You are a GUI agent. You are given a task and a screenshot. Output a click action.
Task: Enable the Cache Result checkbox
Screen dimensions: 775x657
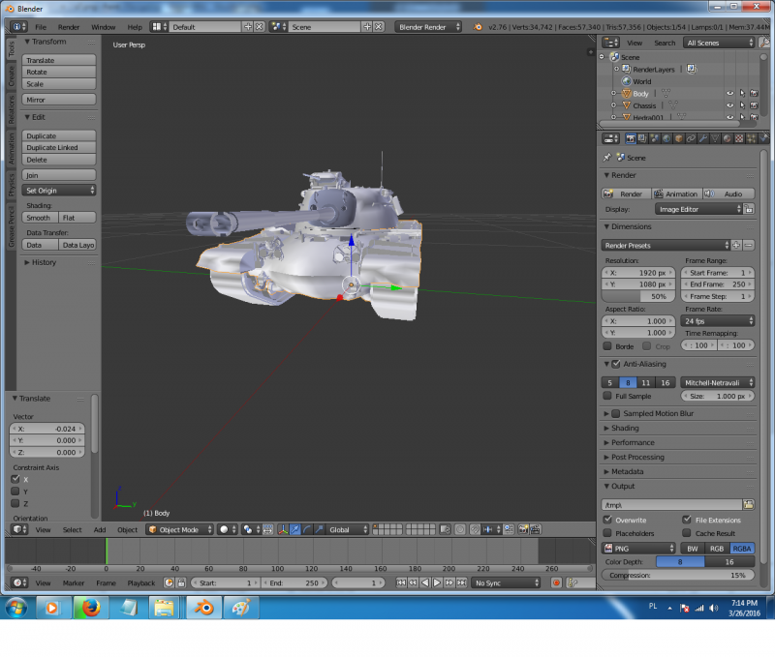pos(687,533)
